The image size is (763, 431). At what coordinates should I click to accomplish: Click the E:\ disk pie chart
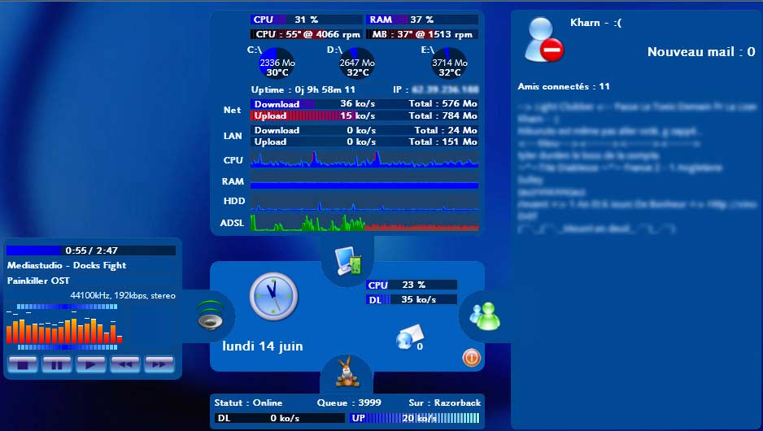tap(449, 63)
